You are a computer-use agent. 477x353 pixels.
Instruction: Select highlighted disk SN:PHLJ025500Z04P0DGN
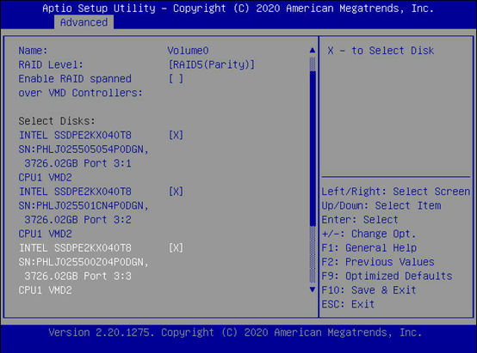(x=84, y=262)
